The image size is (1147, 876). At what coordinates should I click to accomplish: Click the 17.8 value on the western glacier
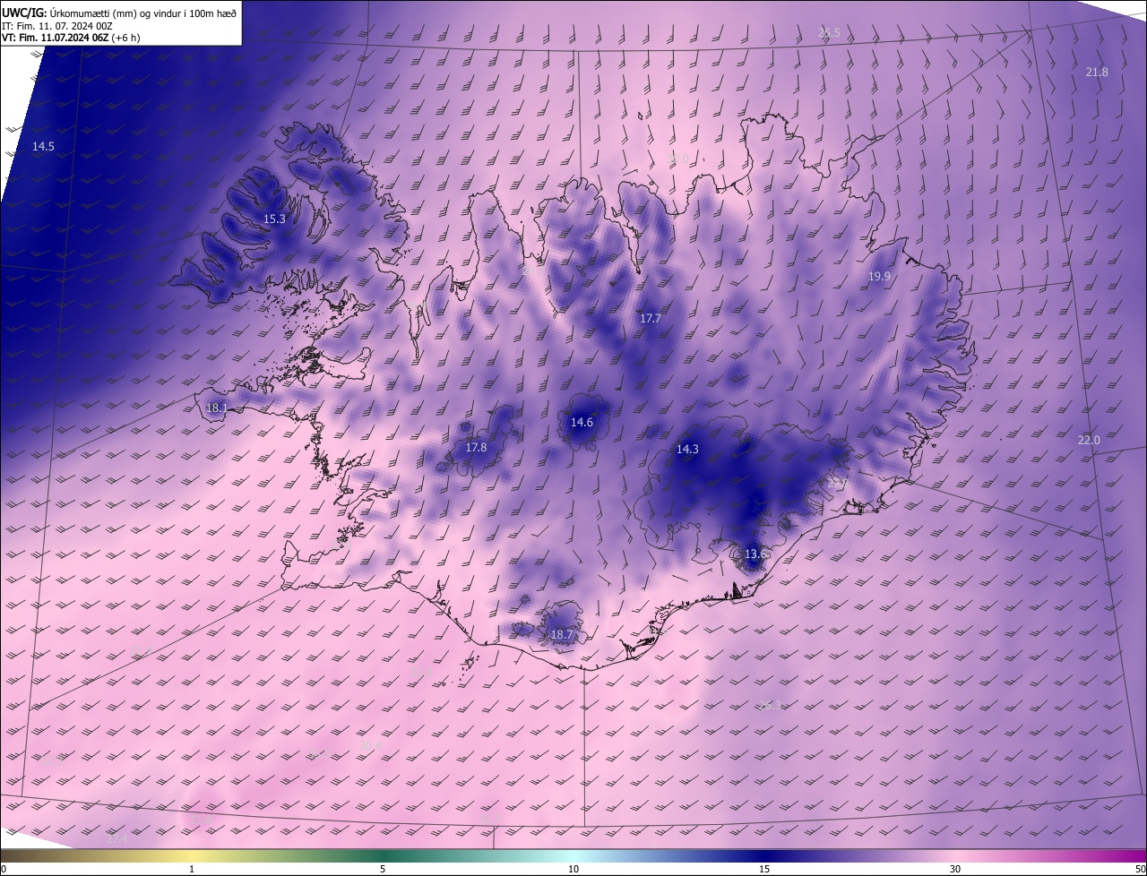click(476, 447)
